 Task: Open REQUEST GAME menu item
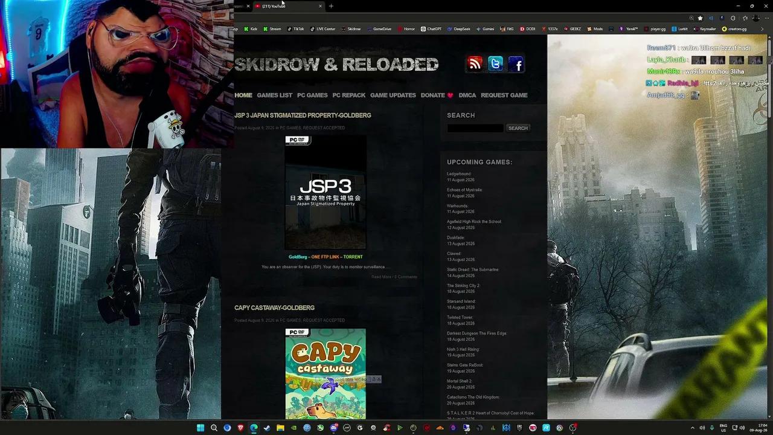[504, 95]
